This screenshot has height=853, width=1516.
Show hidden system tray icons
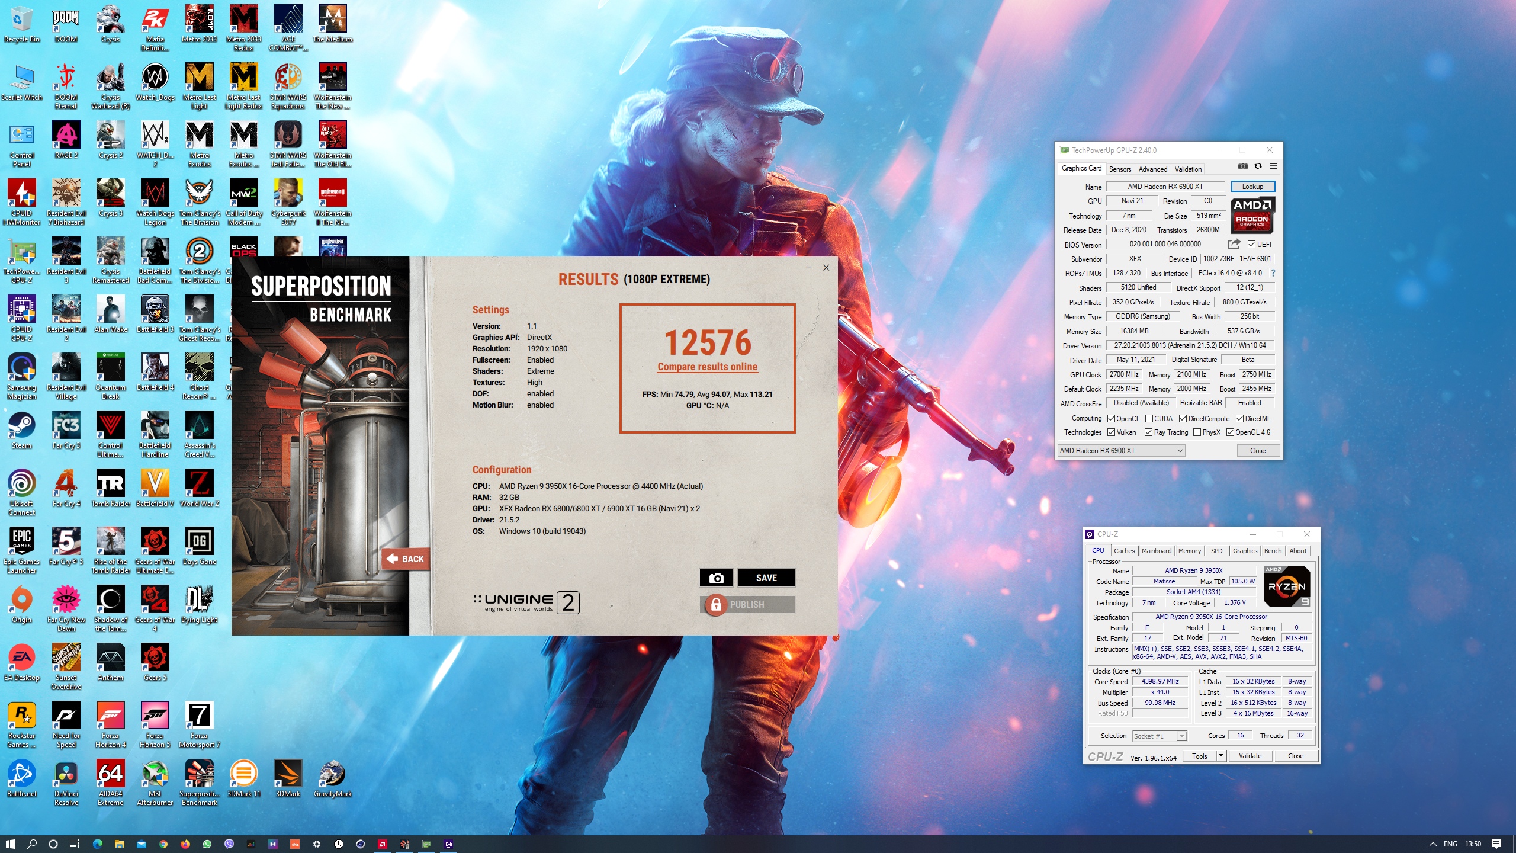(1433, 844)
